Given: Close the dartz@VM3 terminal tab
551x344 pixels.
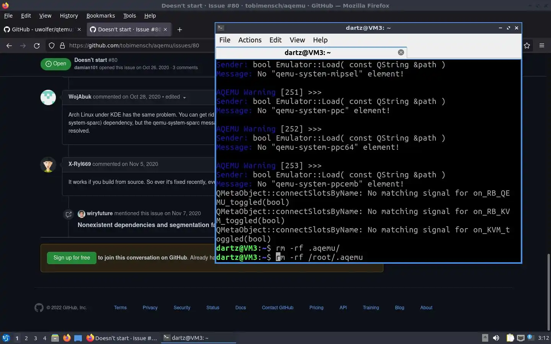Looking at the screenshot, I should tap(401, 52).
